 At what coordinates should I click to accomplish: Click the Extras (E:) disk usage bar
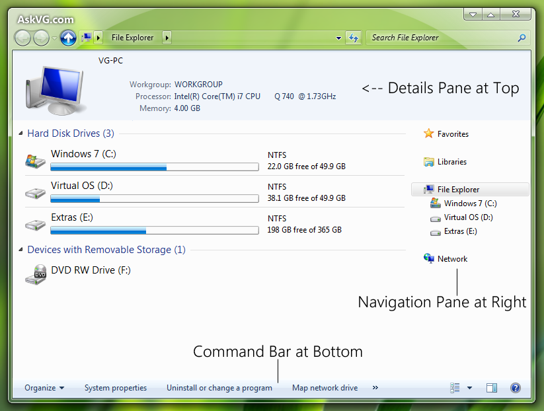[x=153, y=230]
